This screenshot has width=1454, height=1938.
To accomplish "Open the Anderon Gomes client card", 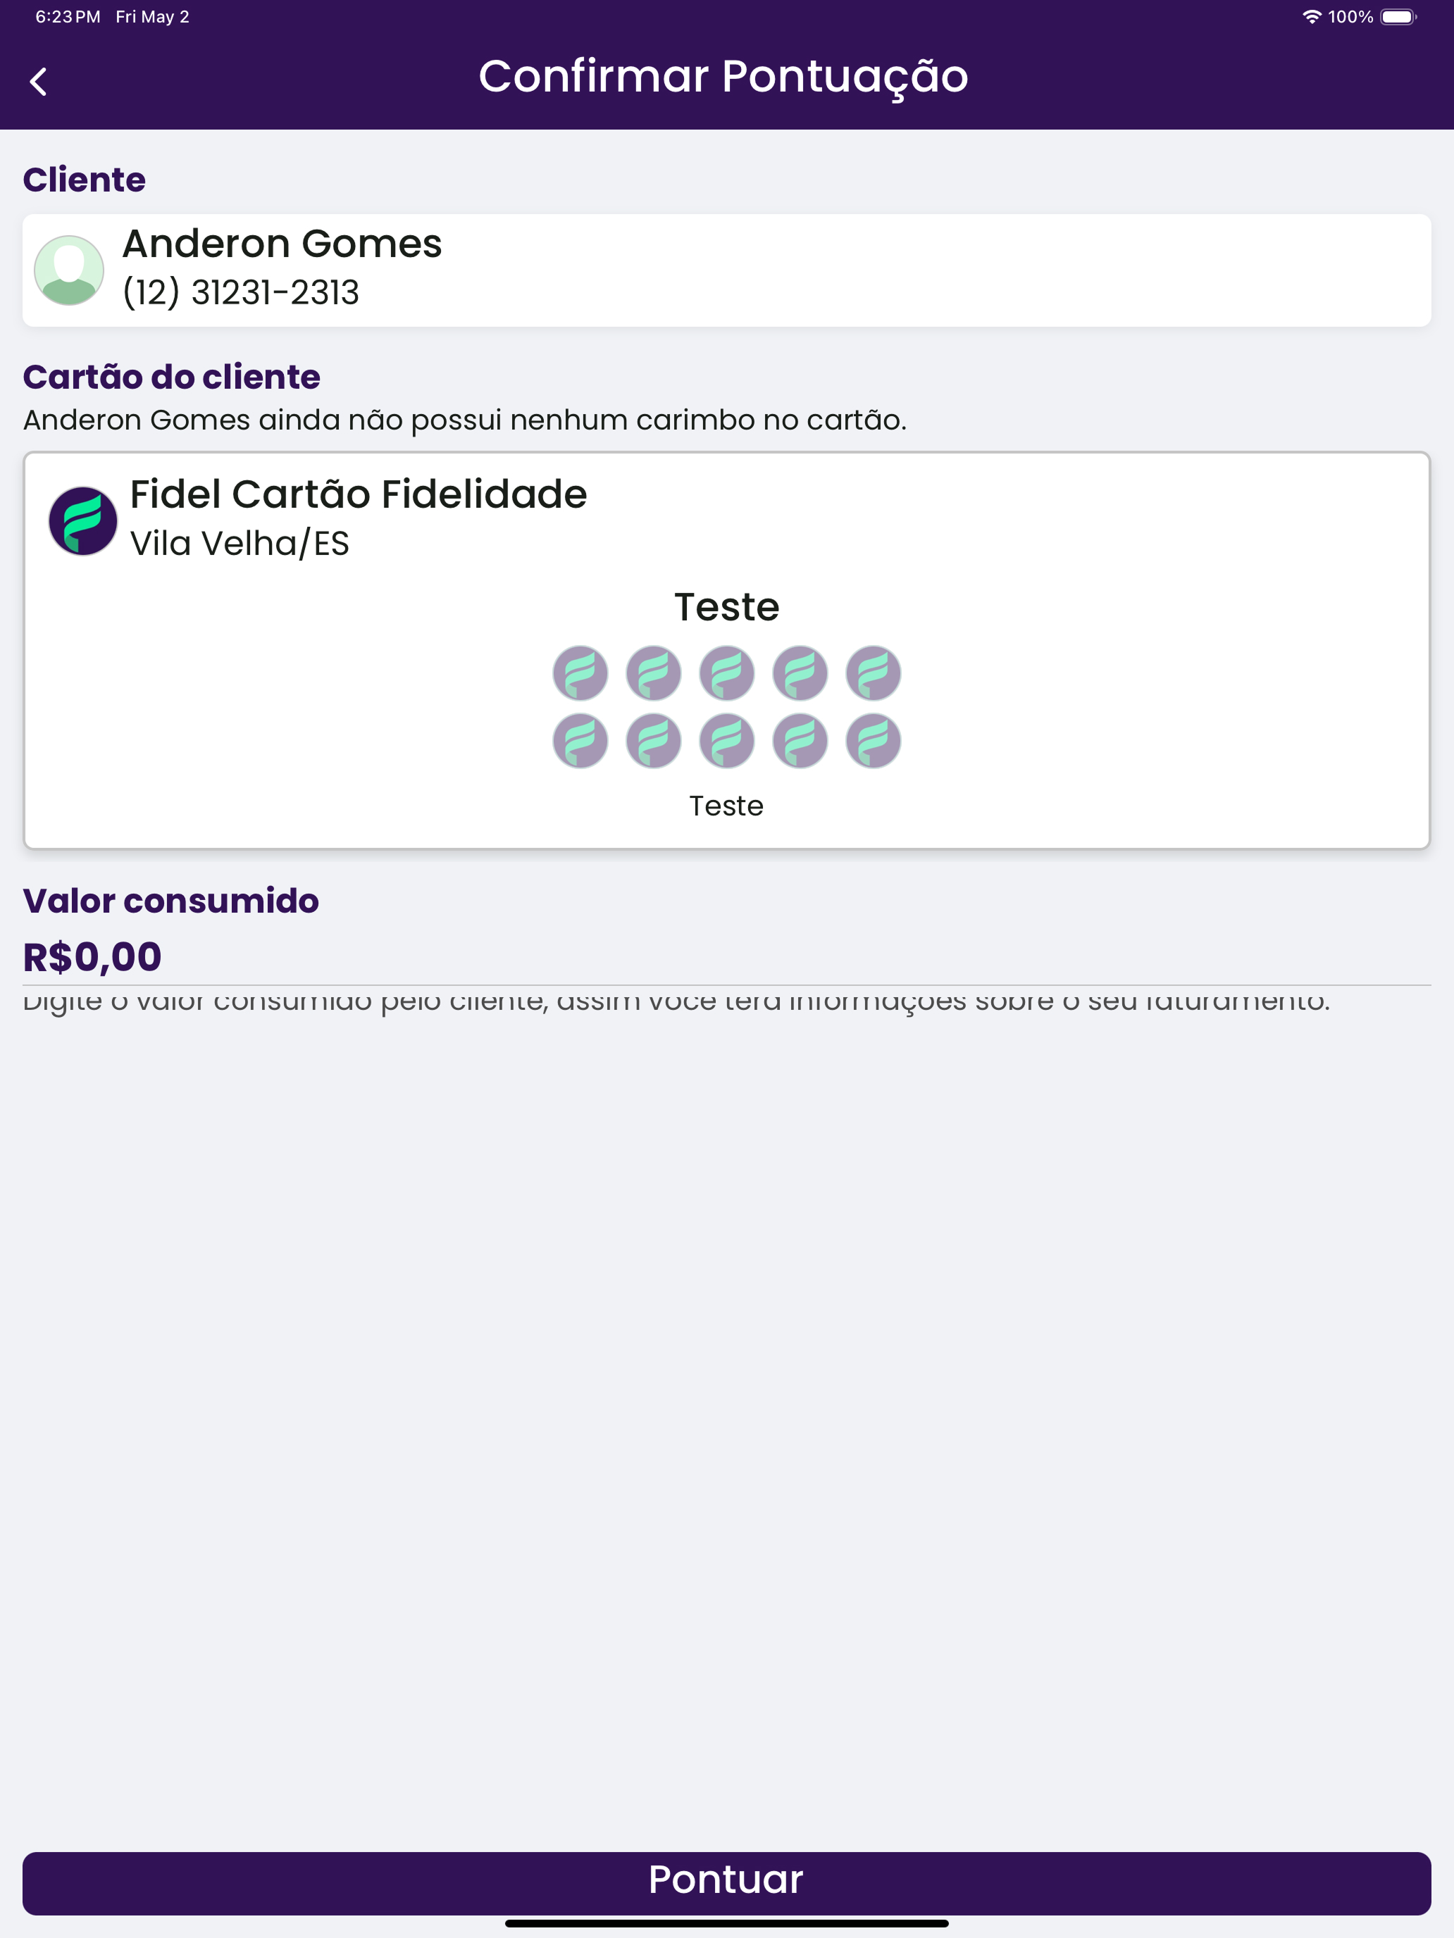I will click(x=726, y=270).
